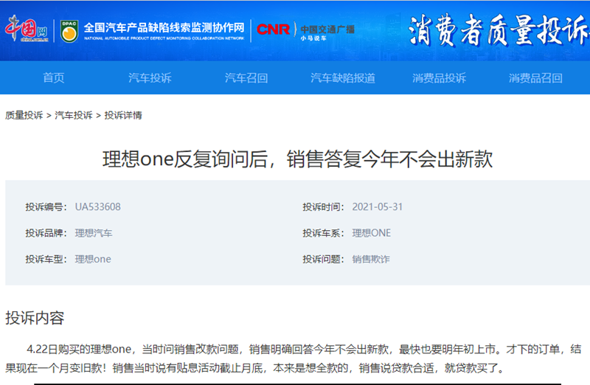The width and height of the screenshot is (590, 385).
Task: Click the 中国交通广播 logo
Action: click(326, 30)
